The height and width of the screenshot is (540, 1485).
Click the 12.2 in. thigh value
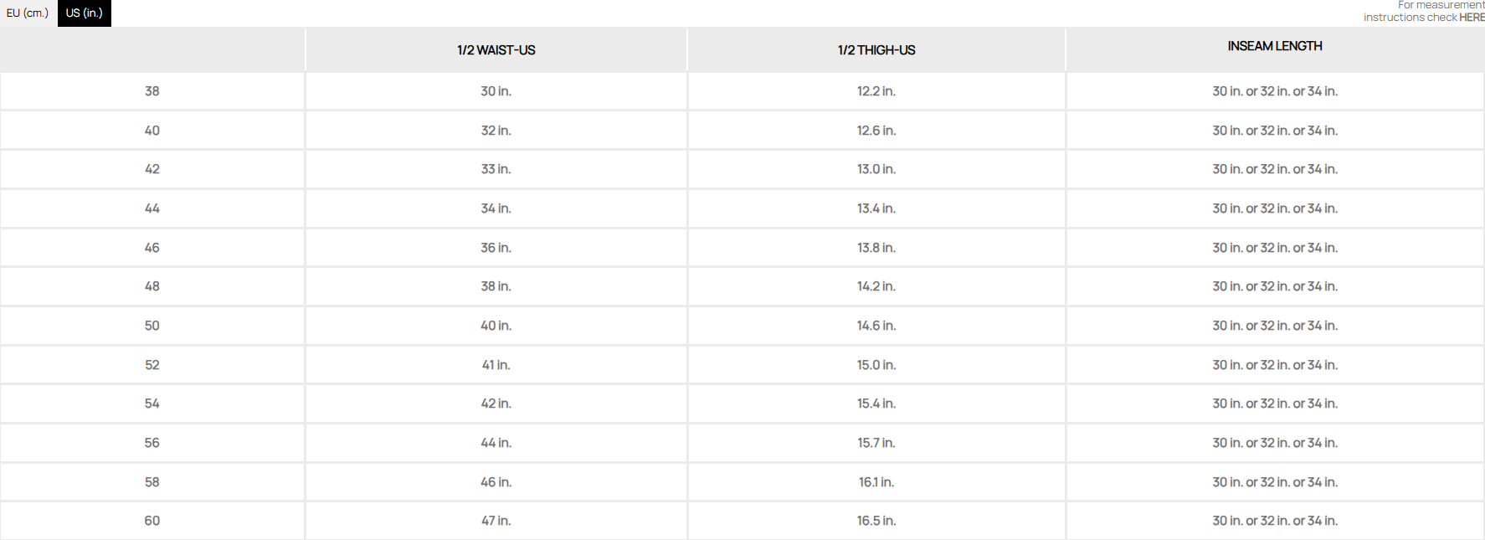tap(876, 91)
